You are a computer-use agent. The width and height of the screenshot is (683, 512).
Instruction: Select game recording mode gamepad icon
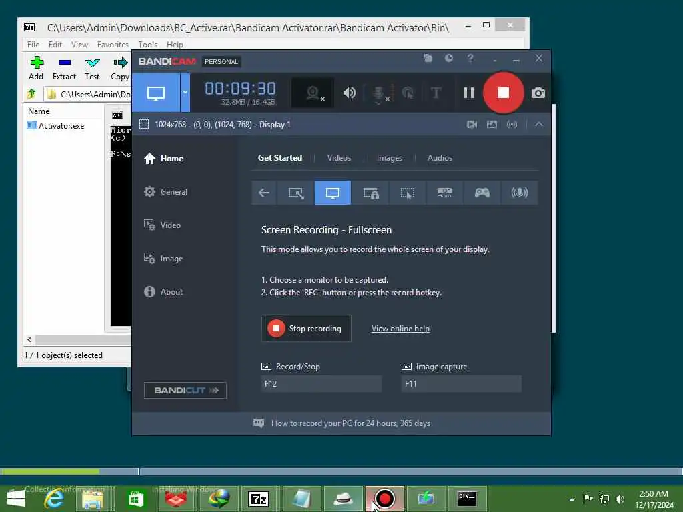(482, 193)
